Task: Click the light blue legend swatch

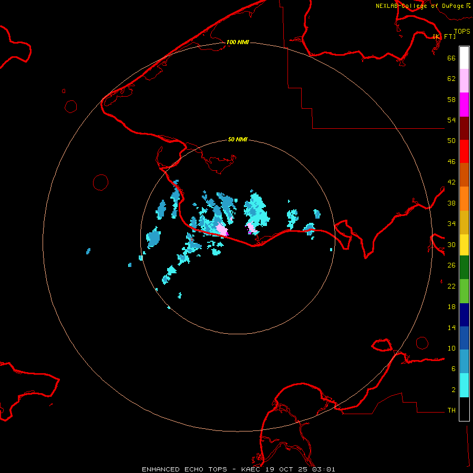Action: pos(464,362)
